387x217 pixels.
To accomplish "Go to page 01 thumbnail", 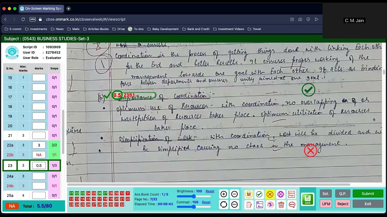I will (71, 193).
